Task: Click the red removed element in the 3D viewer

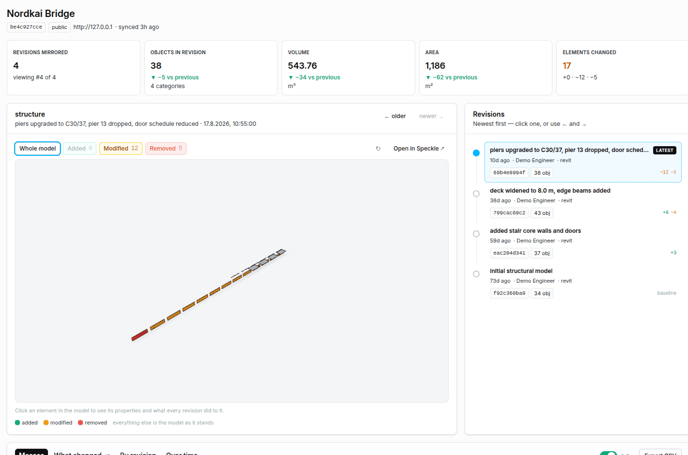Action: point(140,335)
